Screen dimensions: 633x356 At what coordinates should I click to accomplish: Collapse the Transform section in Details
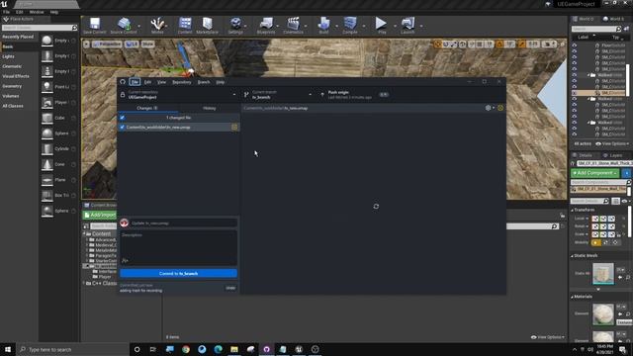coord(572,211)
